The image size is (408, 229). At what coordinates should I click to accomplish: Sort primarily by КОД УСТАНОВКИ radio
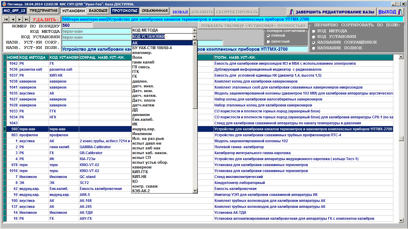[313, 37]
